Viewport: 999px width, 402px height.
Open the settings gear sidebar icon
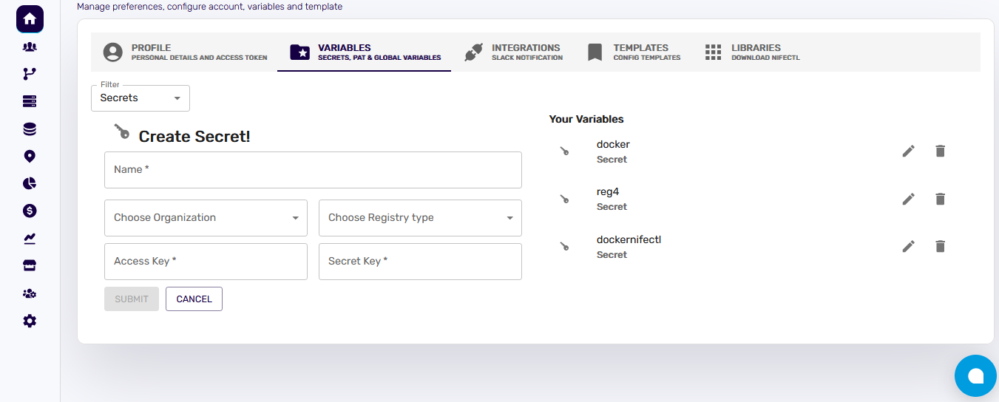tap(30, 321)
